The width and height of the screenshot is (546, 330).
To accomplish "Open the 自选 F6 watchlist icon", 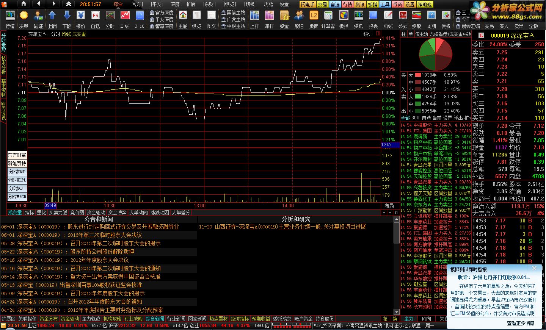I will (x=96, y=19).
